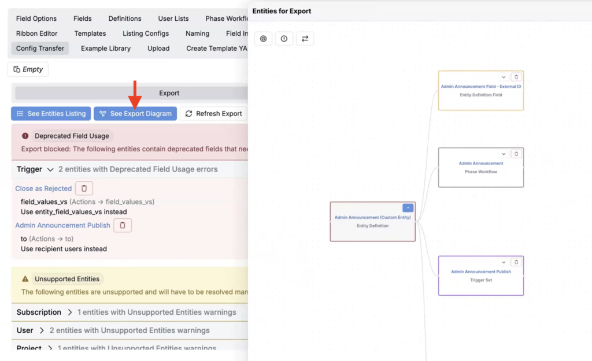
Task: Open the Close as Rejected link
Action: click(x=43, y=188)
